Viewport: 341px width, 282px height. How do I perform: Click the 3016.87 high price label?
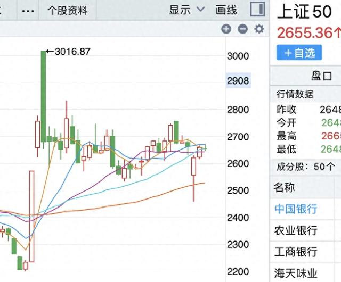pos(72,52)
